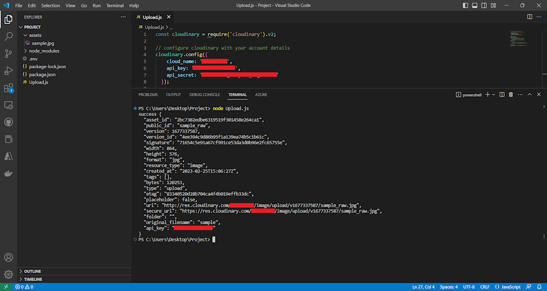Collapse the PROJECT folder section
This screenshot has height=291, width=547.
pos(21,27)
